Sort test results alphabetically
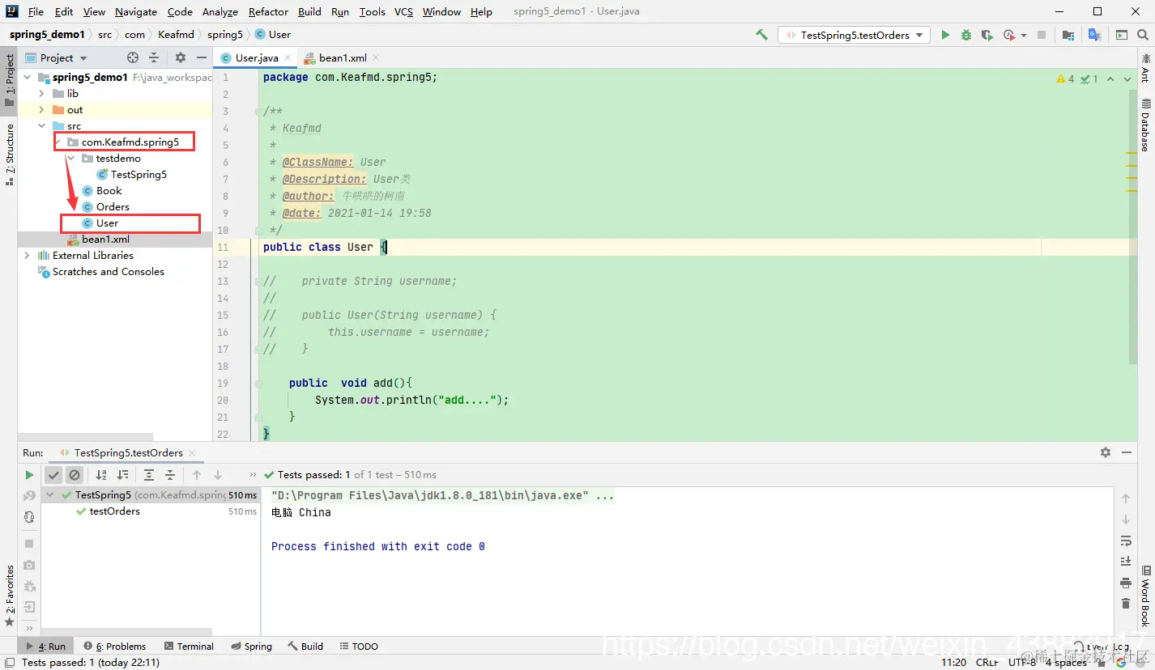Screen dimensions: 1155x670 [101, 475]
